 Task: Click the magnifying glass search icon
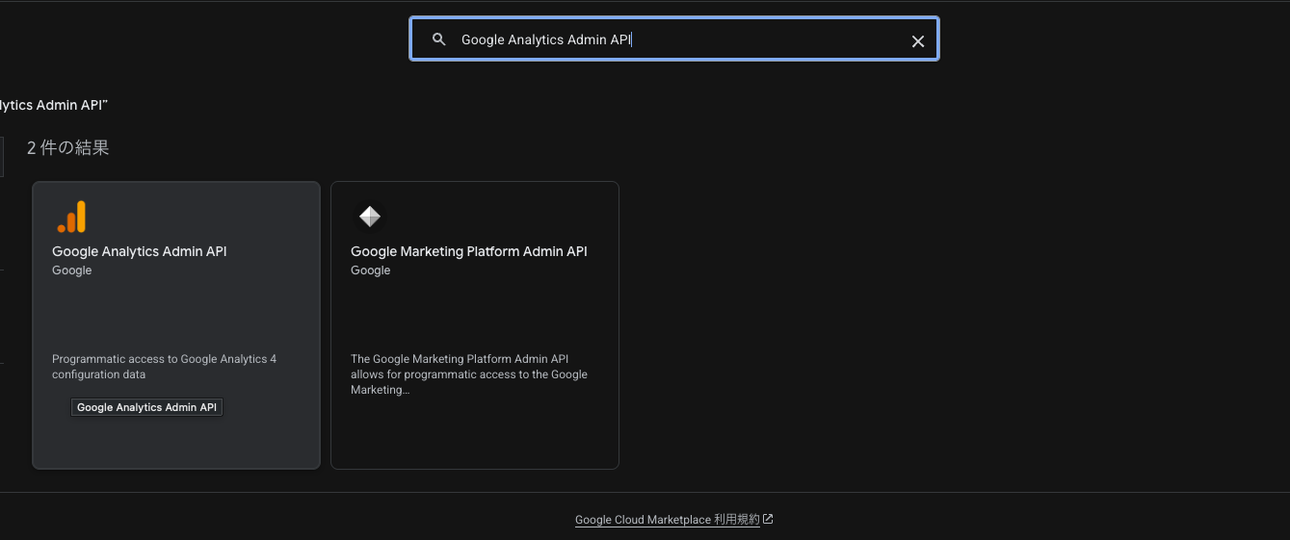click(438, 39)
